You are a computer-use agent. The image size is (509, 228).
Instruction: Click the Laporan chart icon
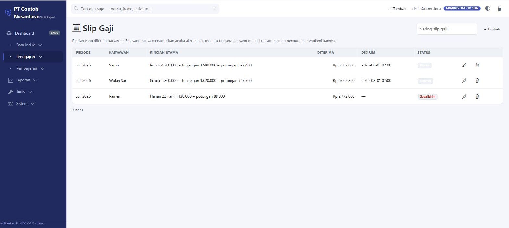[x=11, y=80]
